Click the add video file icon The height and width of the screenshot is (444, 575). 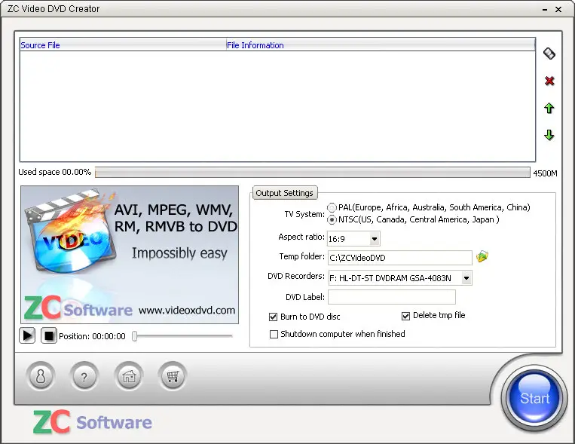pyautogui.click(x=549, y=54)
